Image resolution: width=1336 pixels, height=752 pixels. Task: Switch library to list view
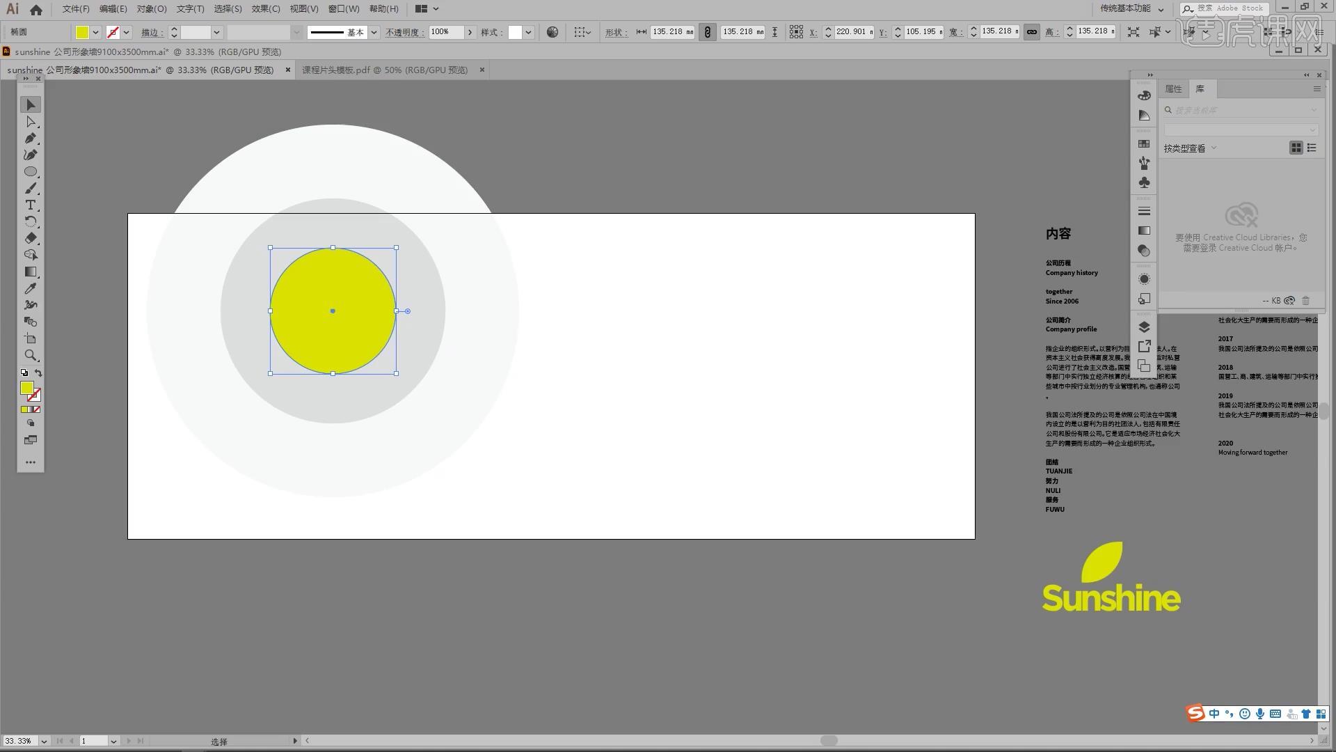1312,148
